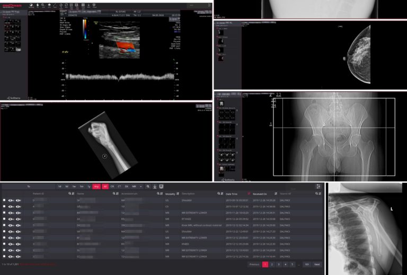This screenshot has width=407, height=275.
Task: Expand the modality dropdown arrow after MR
Action: 140,187
